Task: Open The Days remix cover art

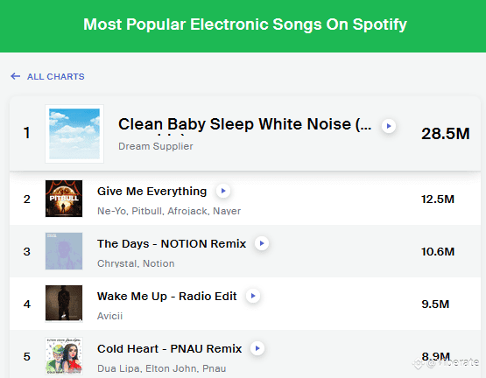Action: click(x=64, y=251)
